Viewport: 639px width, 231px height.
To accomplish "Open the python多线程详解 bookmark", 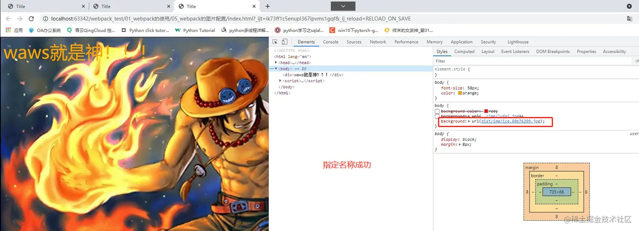I will click(x=245, y=30).
